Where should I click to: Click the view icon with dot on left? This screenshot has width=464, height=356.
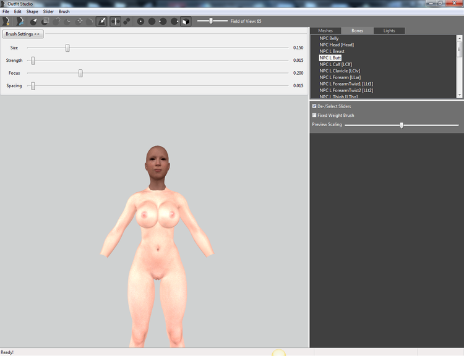point(163,21)
